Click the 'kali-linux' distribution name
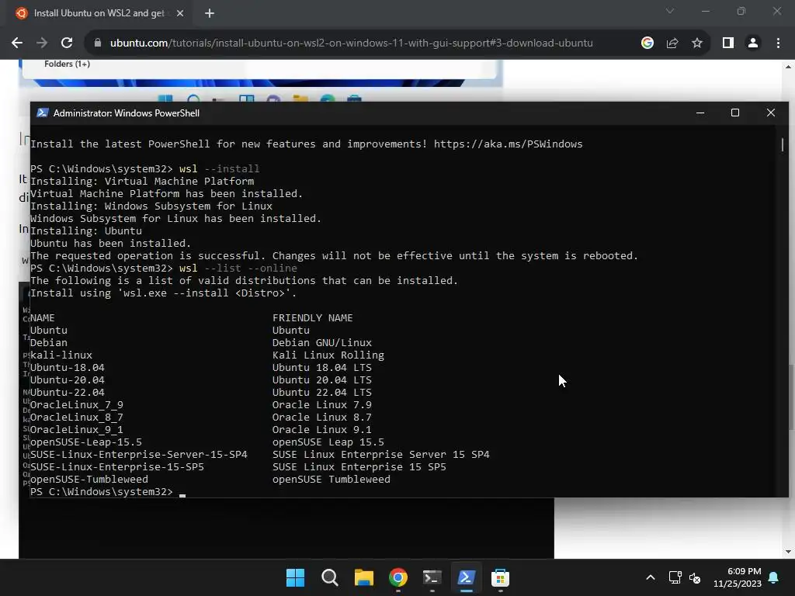 [61, 355]
